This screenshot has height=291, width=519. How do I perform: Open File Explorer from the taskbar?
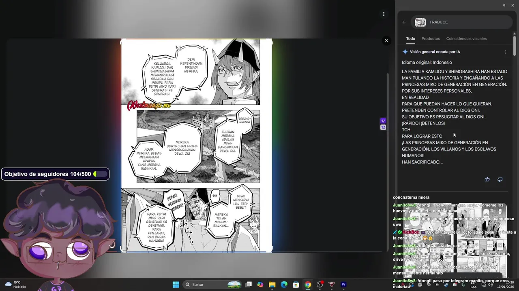[272, 285]
